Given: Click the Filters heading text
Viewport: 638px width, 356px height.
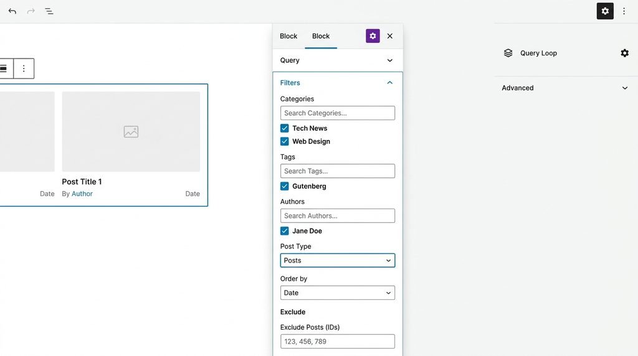Looking at the screenshot, I should (x=290, y=83).
